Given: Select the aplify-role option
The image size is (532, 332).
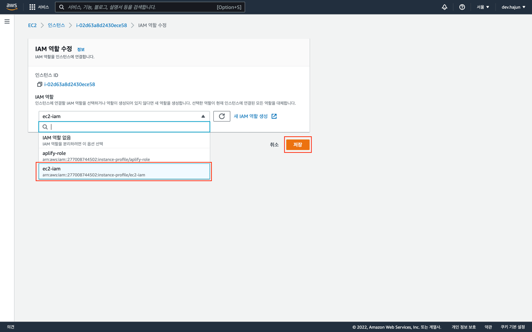Looking at the screenshot, I should click(x=124, y=156).
